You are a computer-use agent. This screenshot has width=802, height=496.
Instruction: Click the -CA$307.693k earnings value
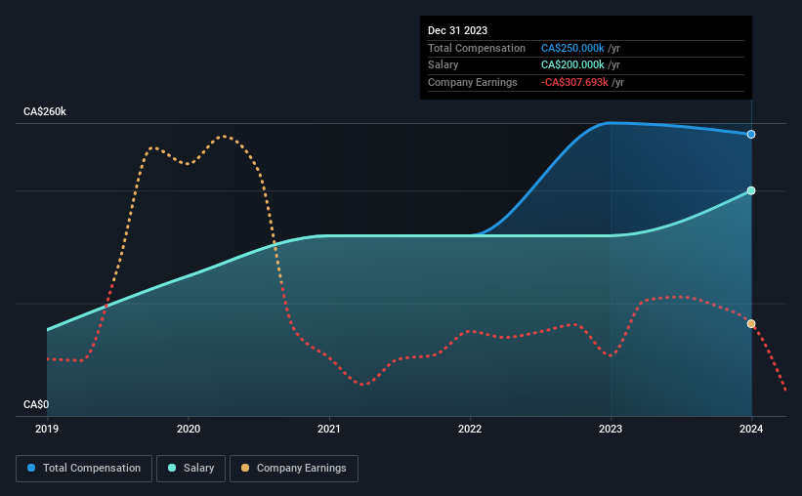click(x=574, y=82)
